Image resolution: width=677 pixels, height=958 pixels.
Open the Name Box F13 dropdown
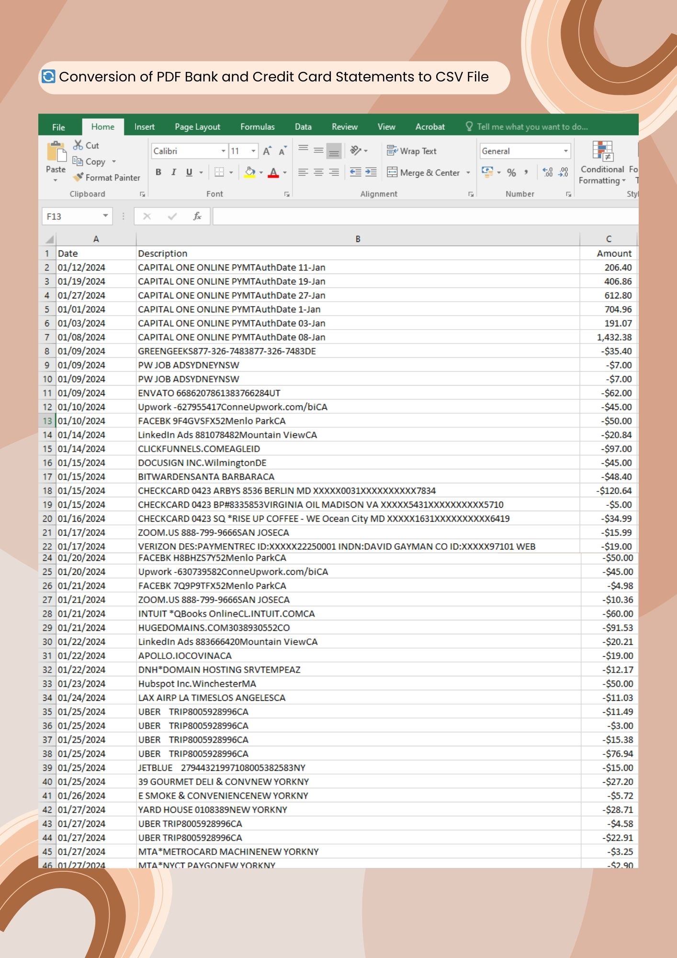(x=105, y=216)
